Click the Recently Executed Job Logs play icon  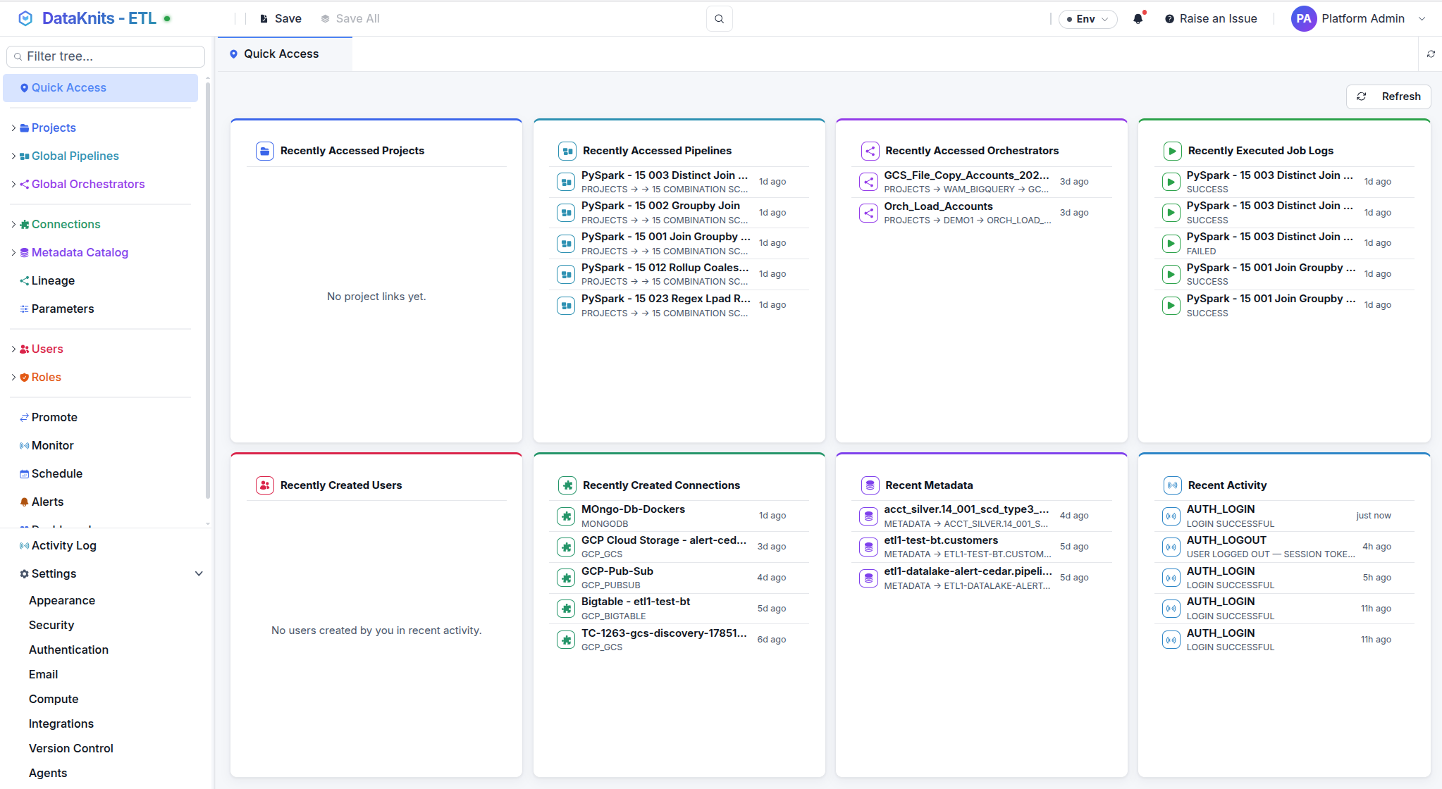1172,151
